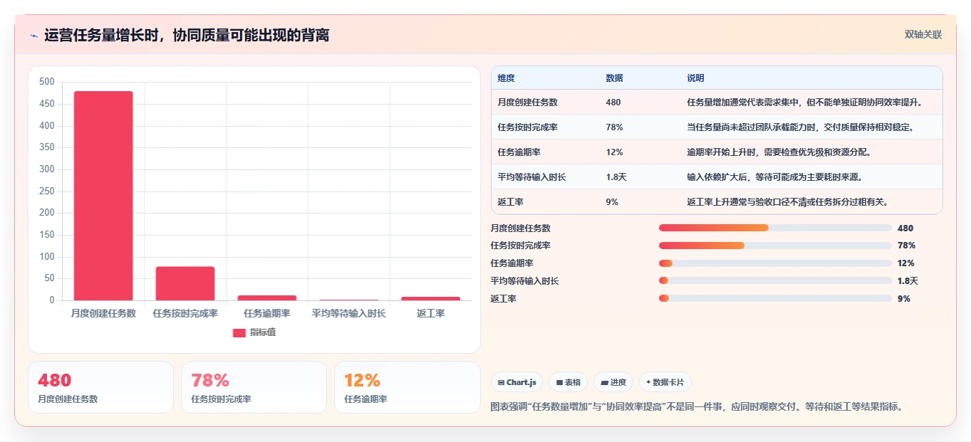Click the 12% 任务逾期率 data card
This screenshot has height=442, width=971.
coord(407,387)
